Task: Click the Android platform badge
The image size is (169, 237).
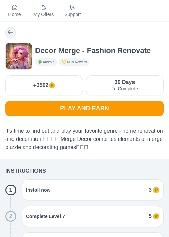Action: pyautogui.click(x=46, y=62)
